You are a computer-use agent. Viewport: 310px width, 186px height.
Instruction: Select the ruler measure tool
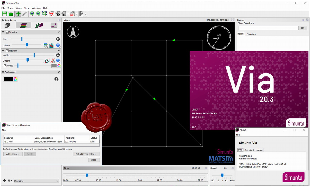25,14
